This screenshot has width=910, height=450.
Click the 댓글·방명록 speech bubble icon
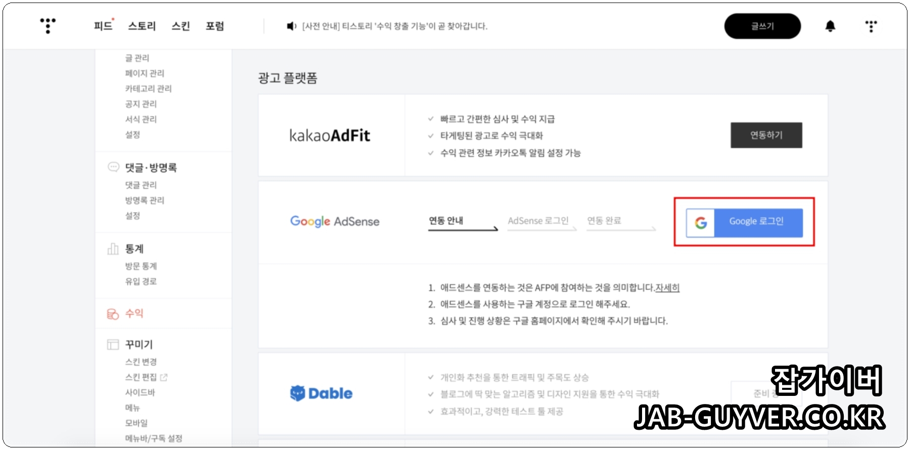[x=113, y=167]
